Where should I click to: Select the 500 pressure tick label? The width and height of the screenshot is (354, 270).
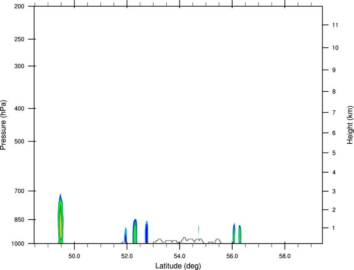[19, 141]
